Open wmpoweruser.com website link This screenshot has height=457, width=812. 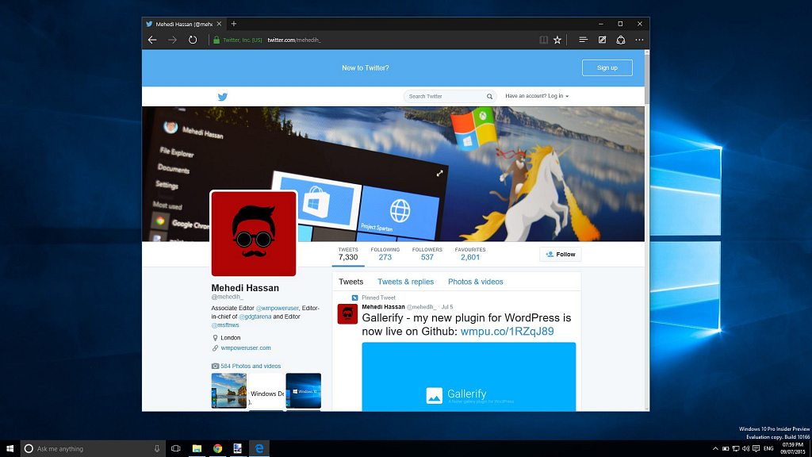[246, 348]
